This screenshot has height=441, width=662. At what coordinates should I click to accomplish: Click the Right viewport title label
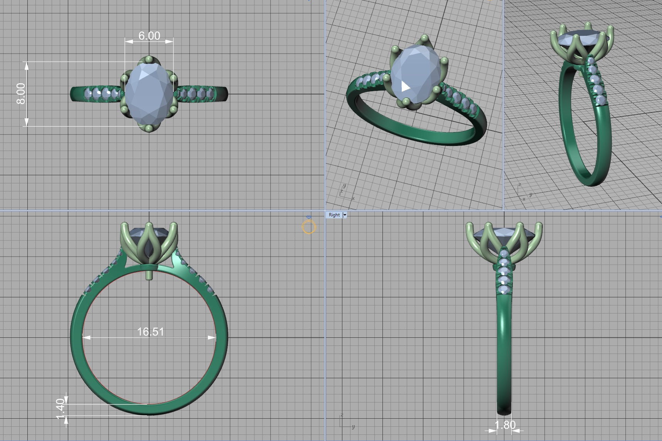tap(334, 215)
